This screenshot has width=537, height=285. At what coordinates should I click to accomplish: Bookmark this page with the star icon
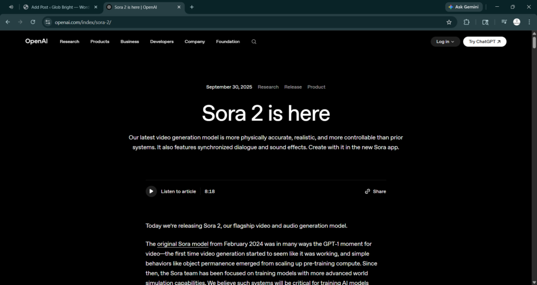coord(449,22)
